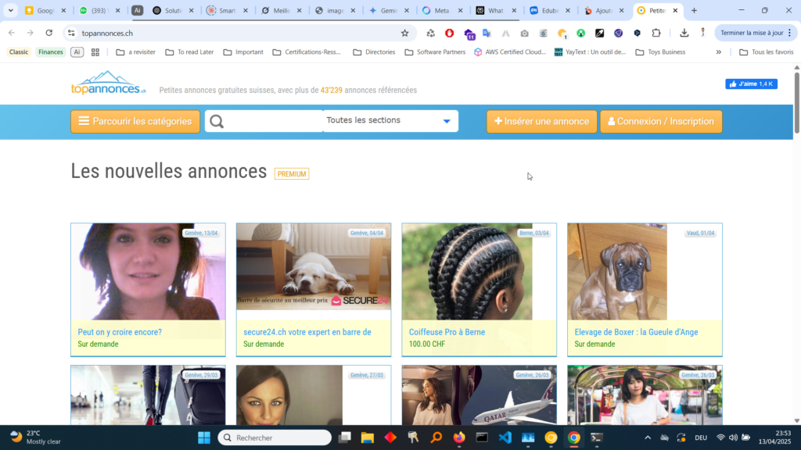The image size is (801, 450).
Task: Open the Finances bookmark
Action: (x=51, y=52)
